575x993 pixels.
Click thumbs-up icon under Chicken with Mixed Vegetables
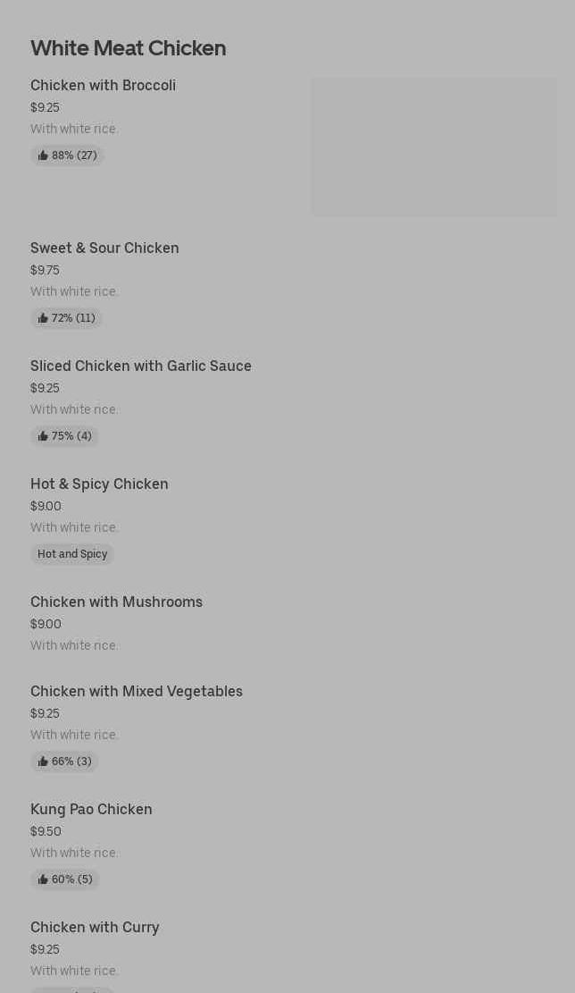pyautogui.click(x=43, y=762)
